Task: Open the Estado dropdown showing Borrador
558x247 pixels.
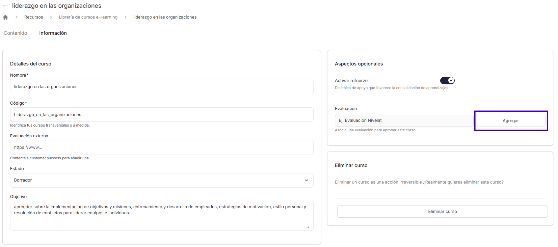Action: click(x=162, y=180)
